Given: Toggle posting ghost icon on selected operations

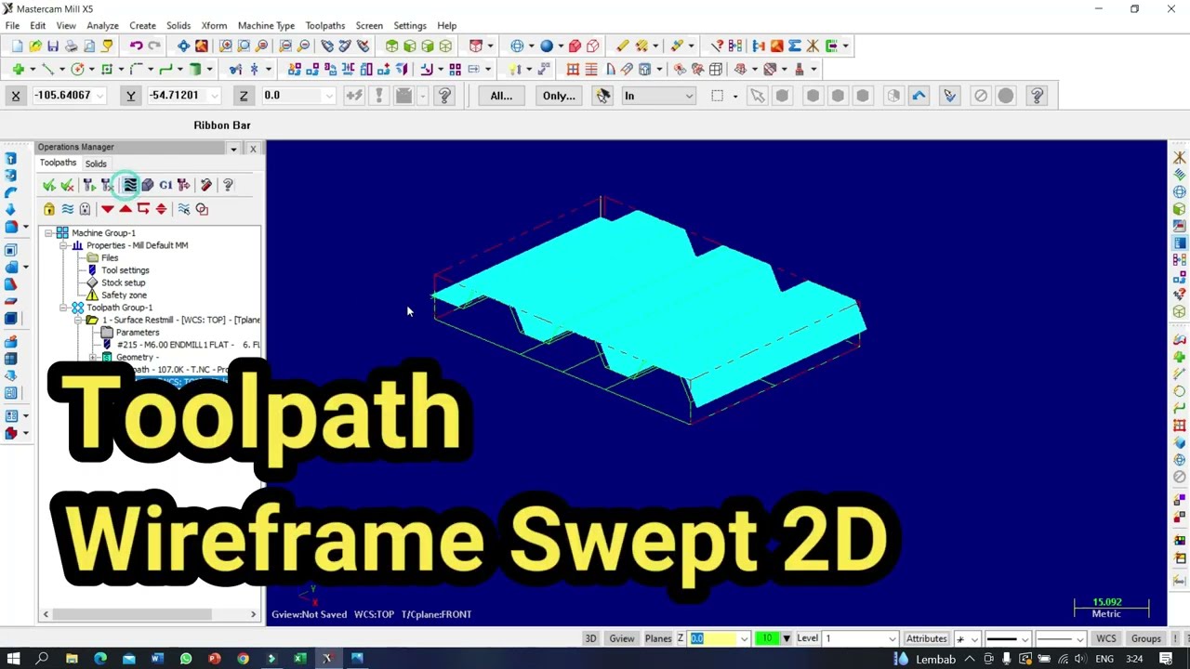Looking at the screenshot, I should tap(85, 209).
